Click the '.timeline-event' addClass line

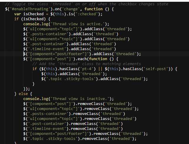(69, 49)
